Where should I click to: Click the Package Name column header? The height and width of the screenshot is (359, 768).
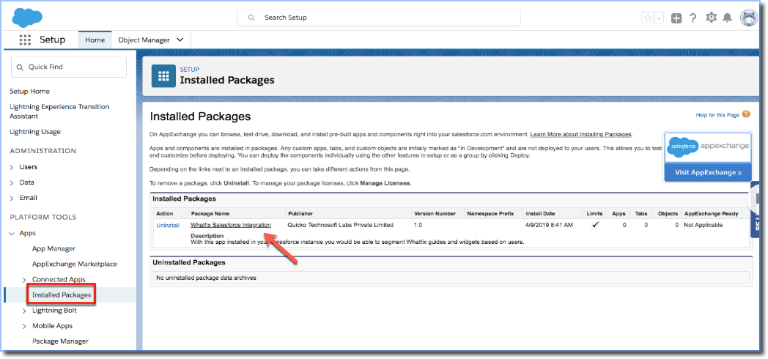[x=210, y=213]
